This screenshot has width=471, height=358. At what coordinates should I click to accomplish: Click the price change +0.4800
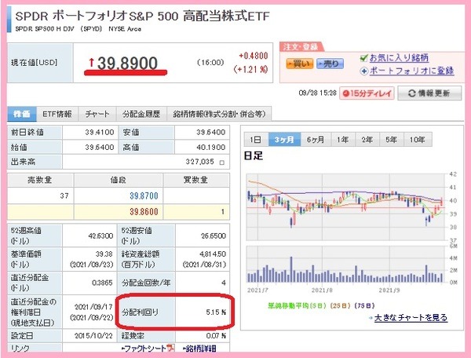pyautogui.click(x=254, y=56)
